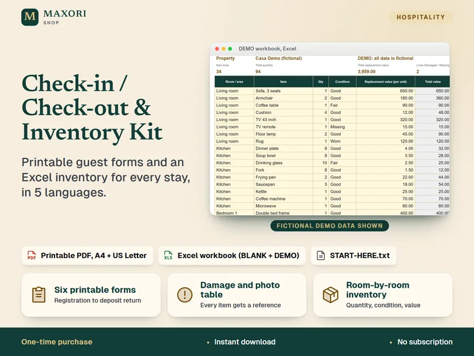Click the Coffee table item cell
474x356 pixels.
[283, 106]
